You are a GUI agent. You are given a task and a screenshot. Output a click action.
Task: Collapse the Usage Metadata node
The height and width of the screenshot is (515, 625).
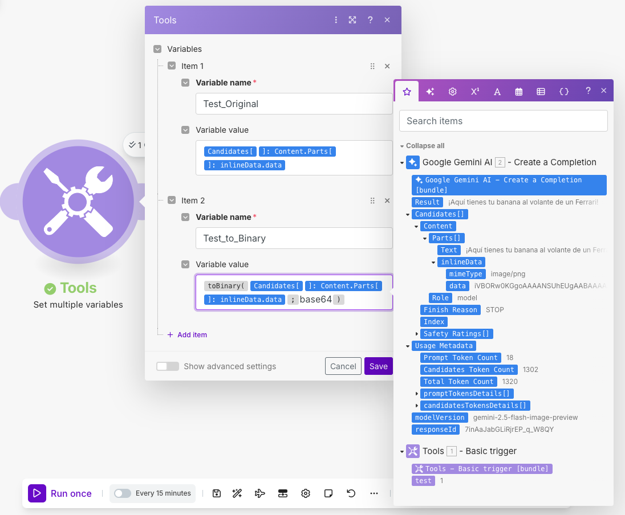[x=408, y=346]
